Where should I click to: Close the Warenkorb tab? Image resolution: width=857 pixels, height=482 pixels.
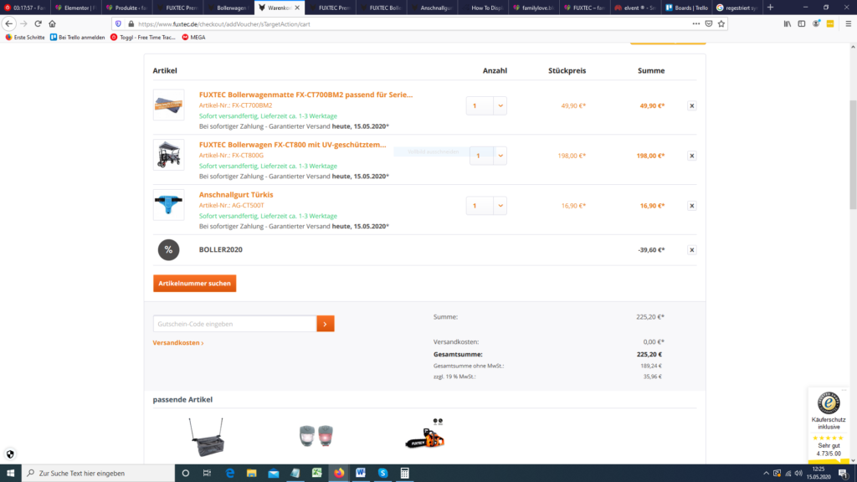[x=297, y=8]
